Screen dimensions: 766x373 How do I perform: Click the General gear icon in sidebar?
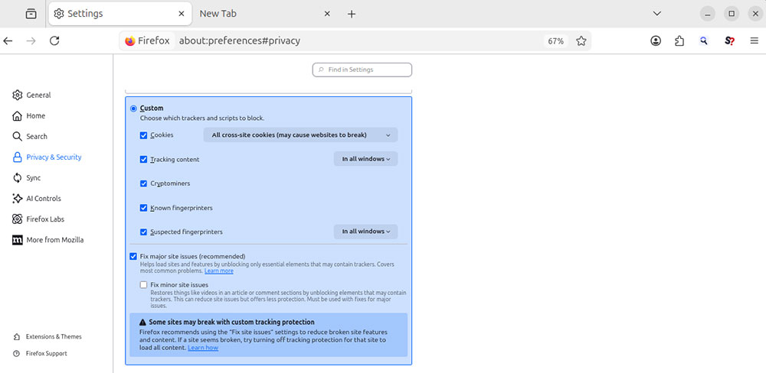[18, 95]
